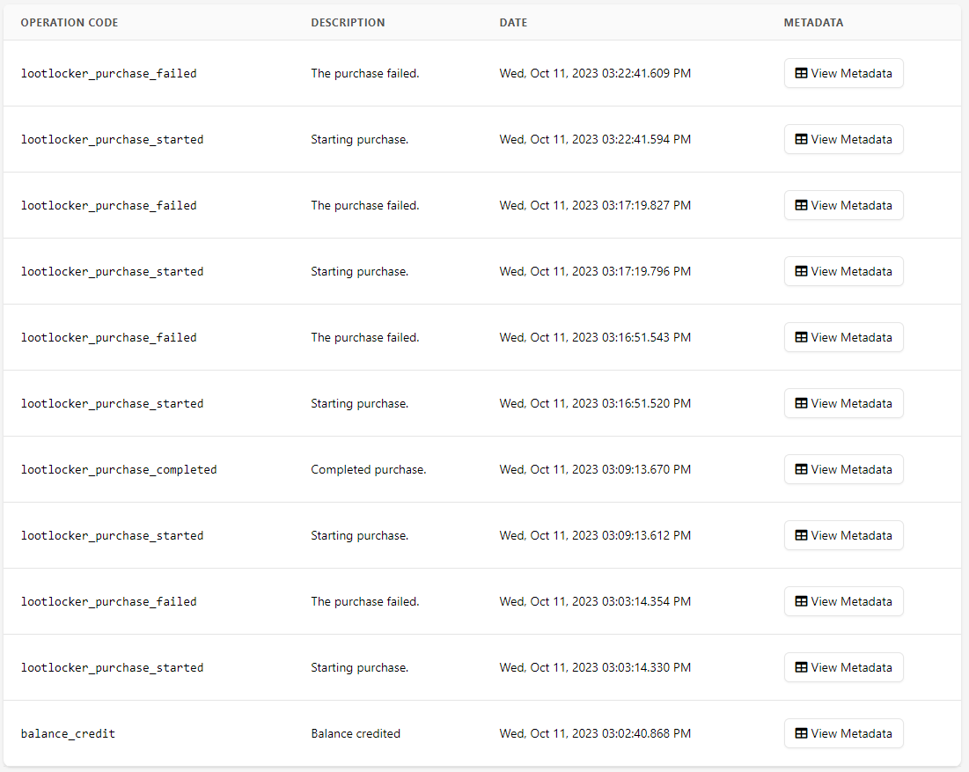This screenshot has width=969, height=772.
Task: Click the Metadata column header
Action: (x=813, y=23)
